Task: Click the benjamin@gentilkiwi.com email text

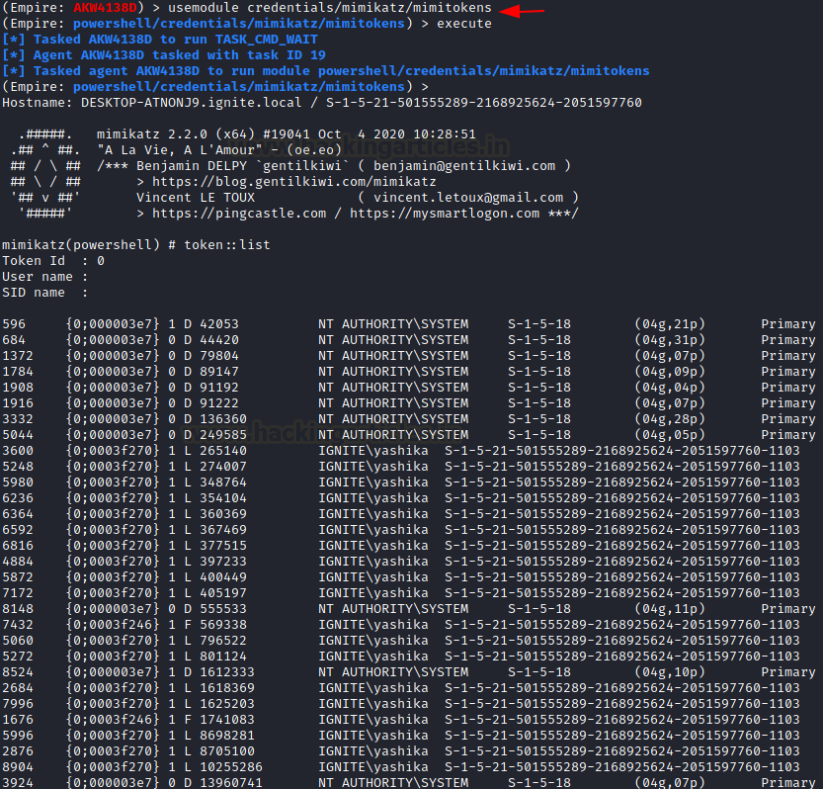Action: tap(464, 166)
